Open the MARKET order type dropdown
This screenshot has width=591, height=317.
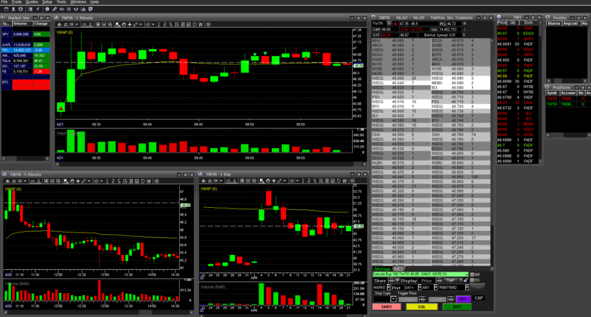pos(389,287)
